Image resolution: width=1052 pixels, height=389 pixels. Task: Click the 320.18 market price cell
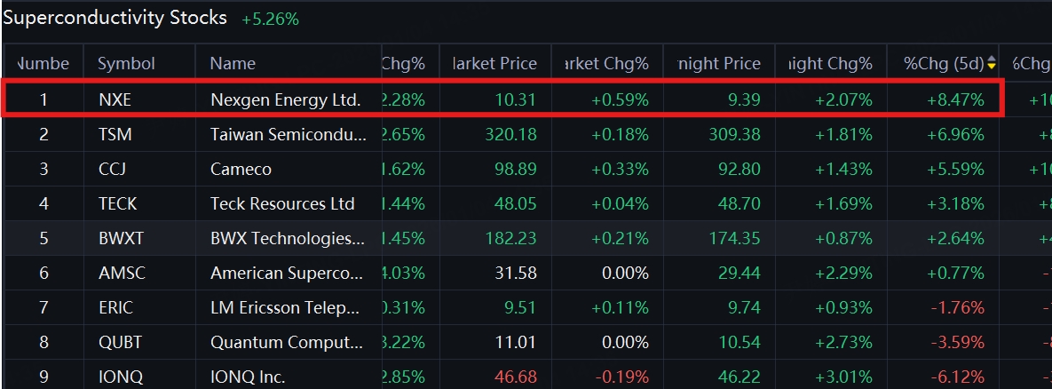coord(512,135)
